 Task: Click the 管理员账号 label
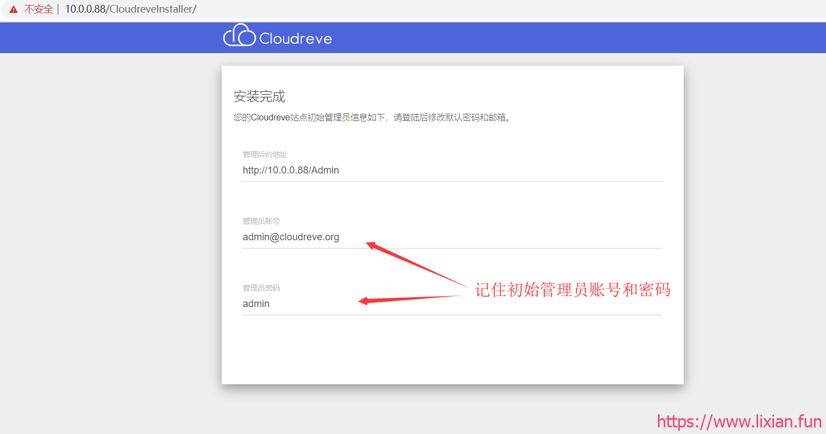click(x=261, y=221)
